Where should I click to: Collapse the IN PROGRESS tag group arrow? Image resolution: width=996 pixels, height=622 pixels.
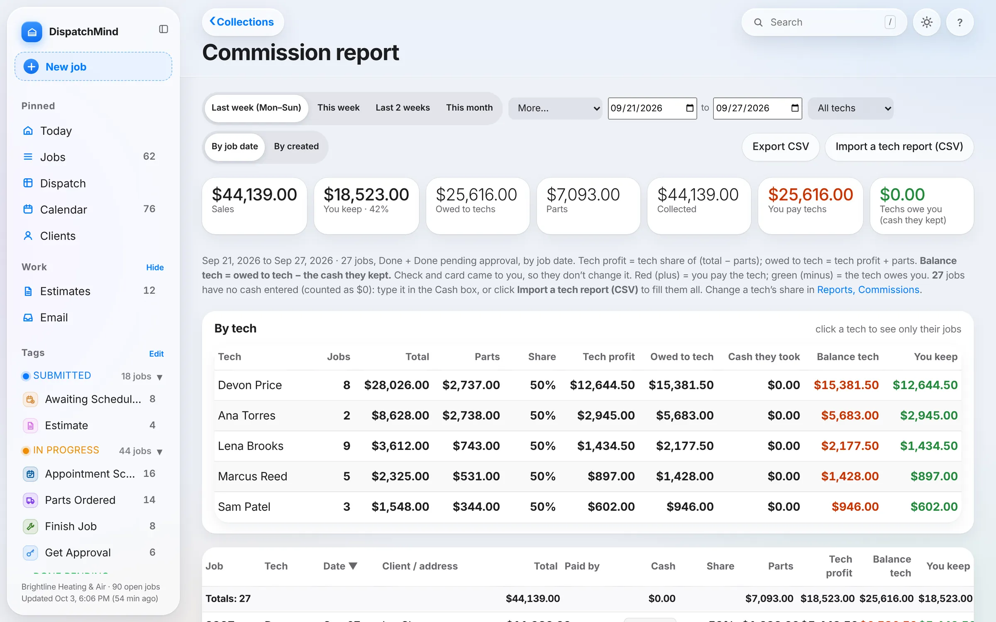[x=160, y=452]
